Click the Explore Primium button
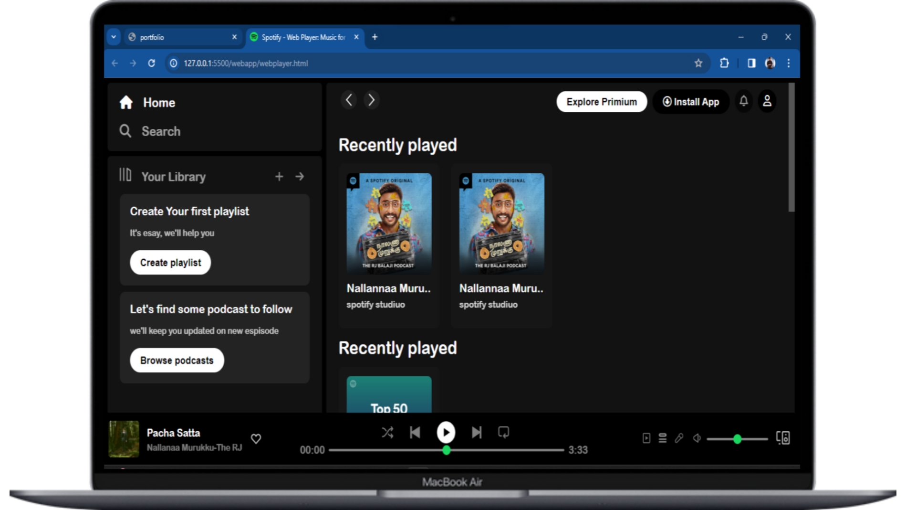Screen dimensions: 906x510 pyautogui.click(x=602, y=102)
